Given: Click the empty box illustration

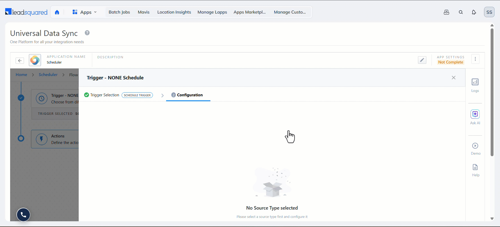Looking at the screenshot, I should [x=272, y=182].
